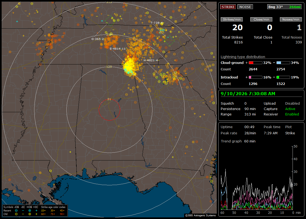Select the Close/min counter label
The width and height of the screenshot is (306, 219).
[x=261, y=19]
